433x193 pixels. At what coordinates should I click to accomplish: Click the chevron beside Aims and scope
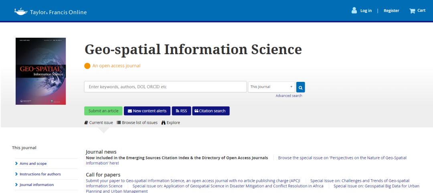point(16,163)
